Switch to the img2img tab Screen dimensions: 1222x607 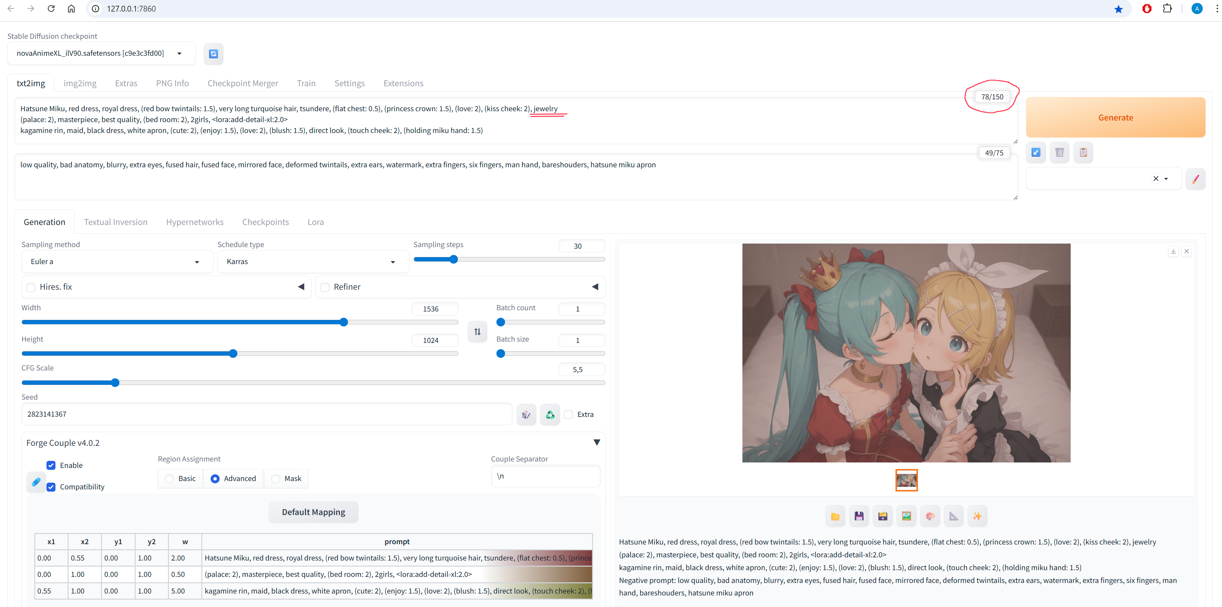click(80, 83)
